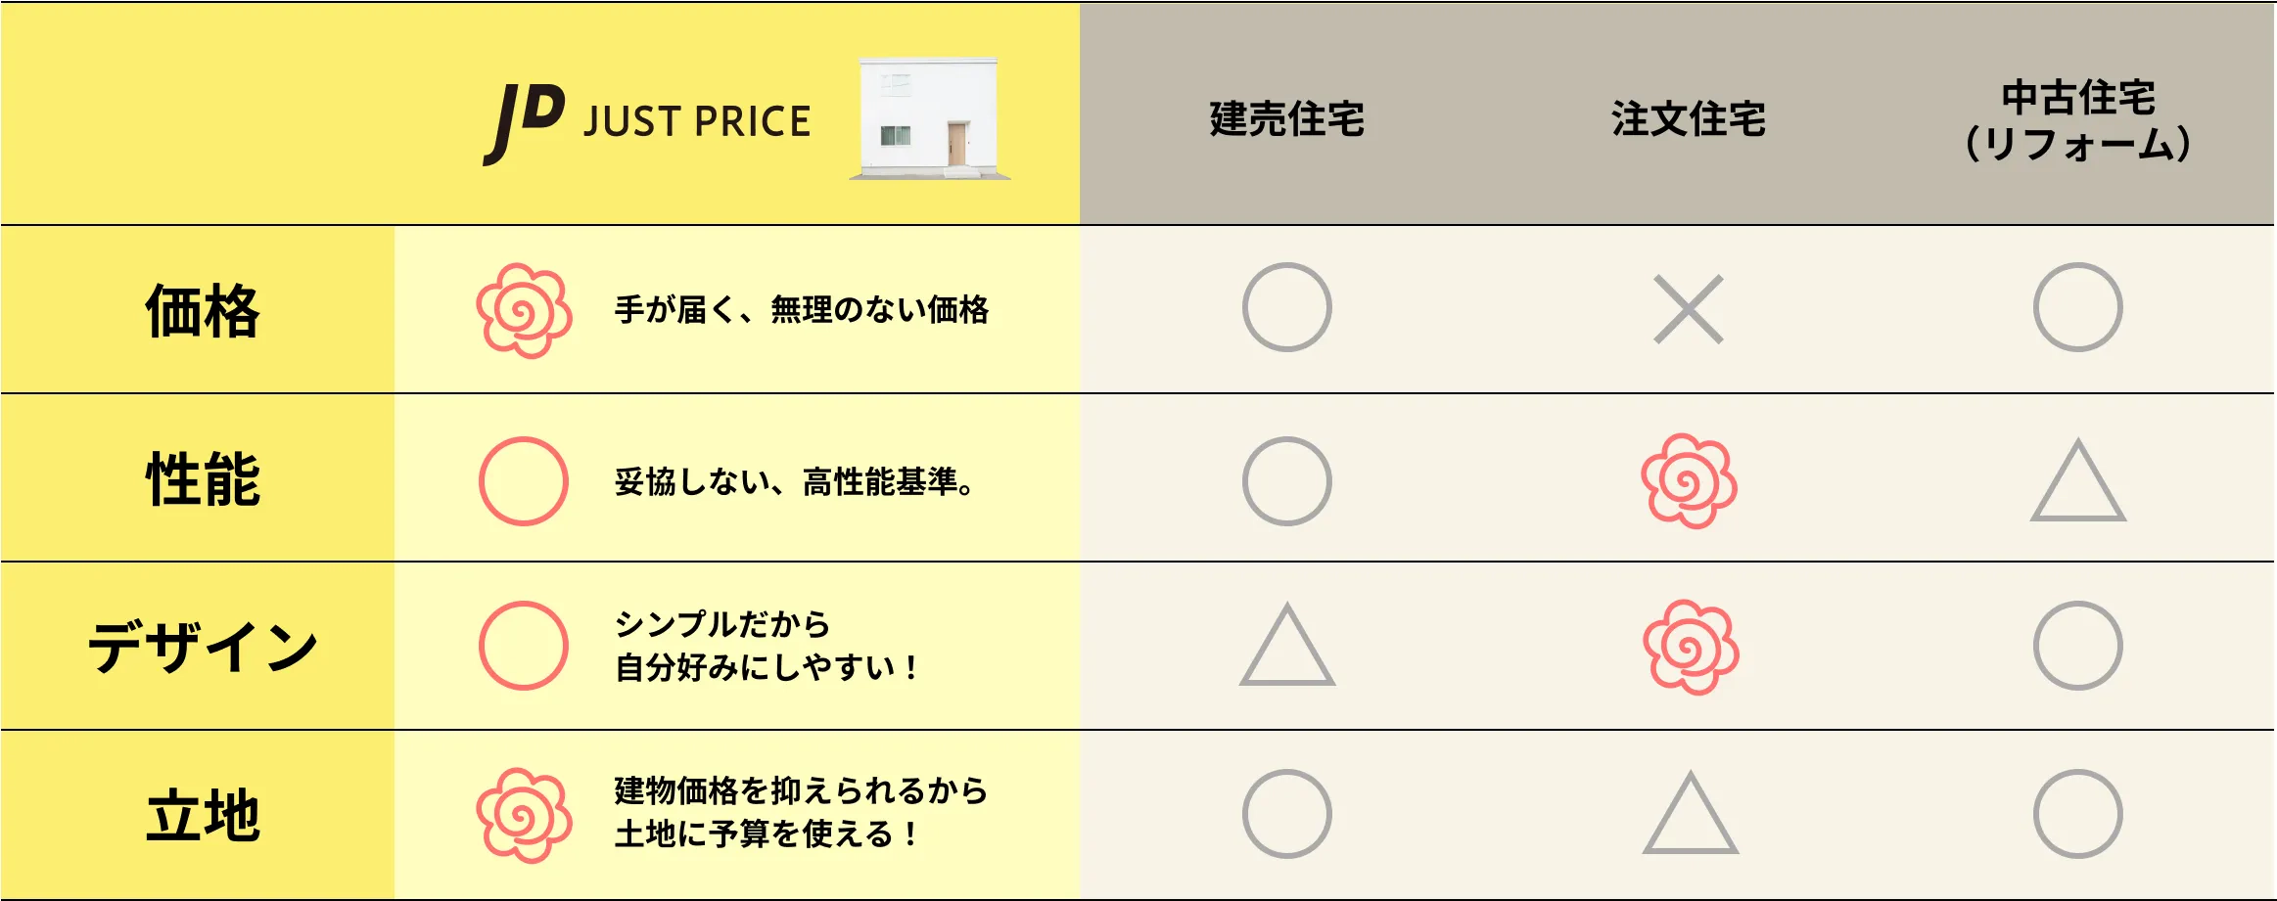Click the triangle in 立地 row under 注文住宅
2277x901 pixels.
[x=1691, y=812]
